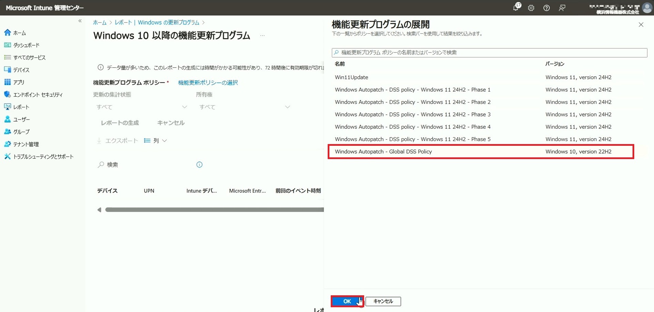Screen dimensions: 654x312
Task: Sort by the デバイス column header
Action: pos(107,191)
